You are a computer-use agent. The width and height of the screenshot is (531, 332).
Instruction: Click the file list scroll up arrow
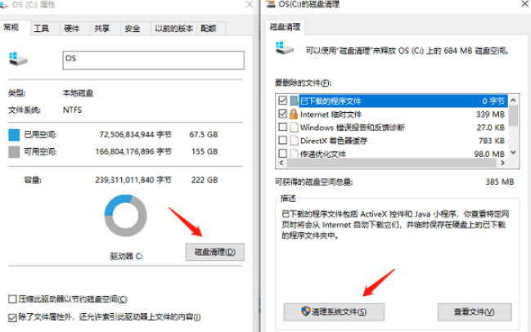point(513,100)
